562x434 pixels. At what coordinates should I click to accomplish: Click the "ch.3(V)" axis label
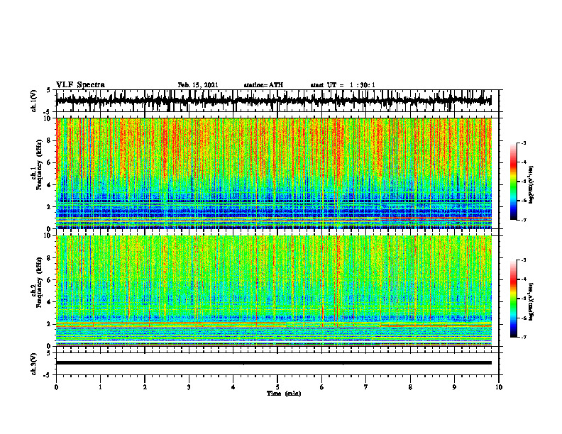click(33, 365)
